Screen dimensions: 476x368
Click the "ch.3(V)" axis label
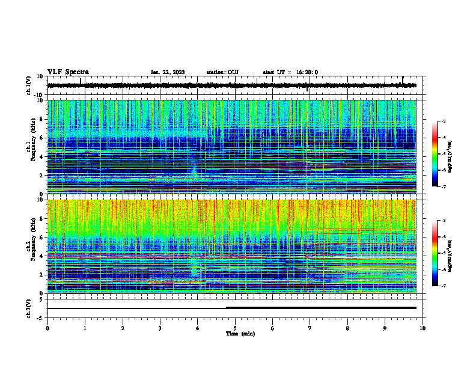tap(29, 308)
